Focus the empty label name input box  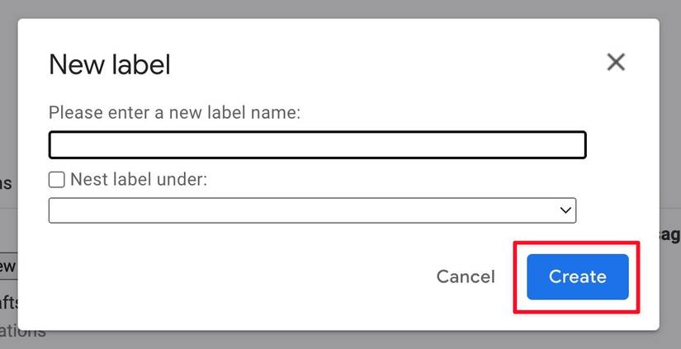[317, 144]
